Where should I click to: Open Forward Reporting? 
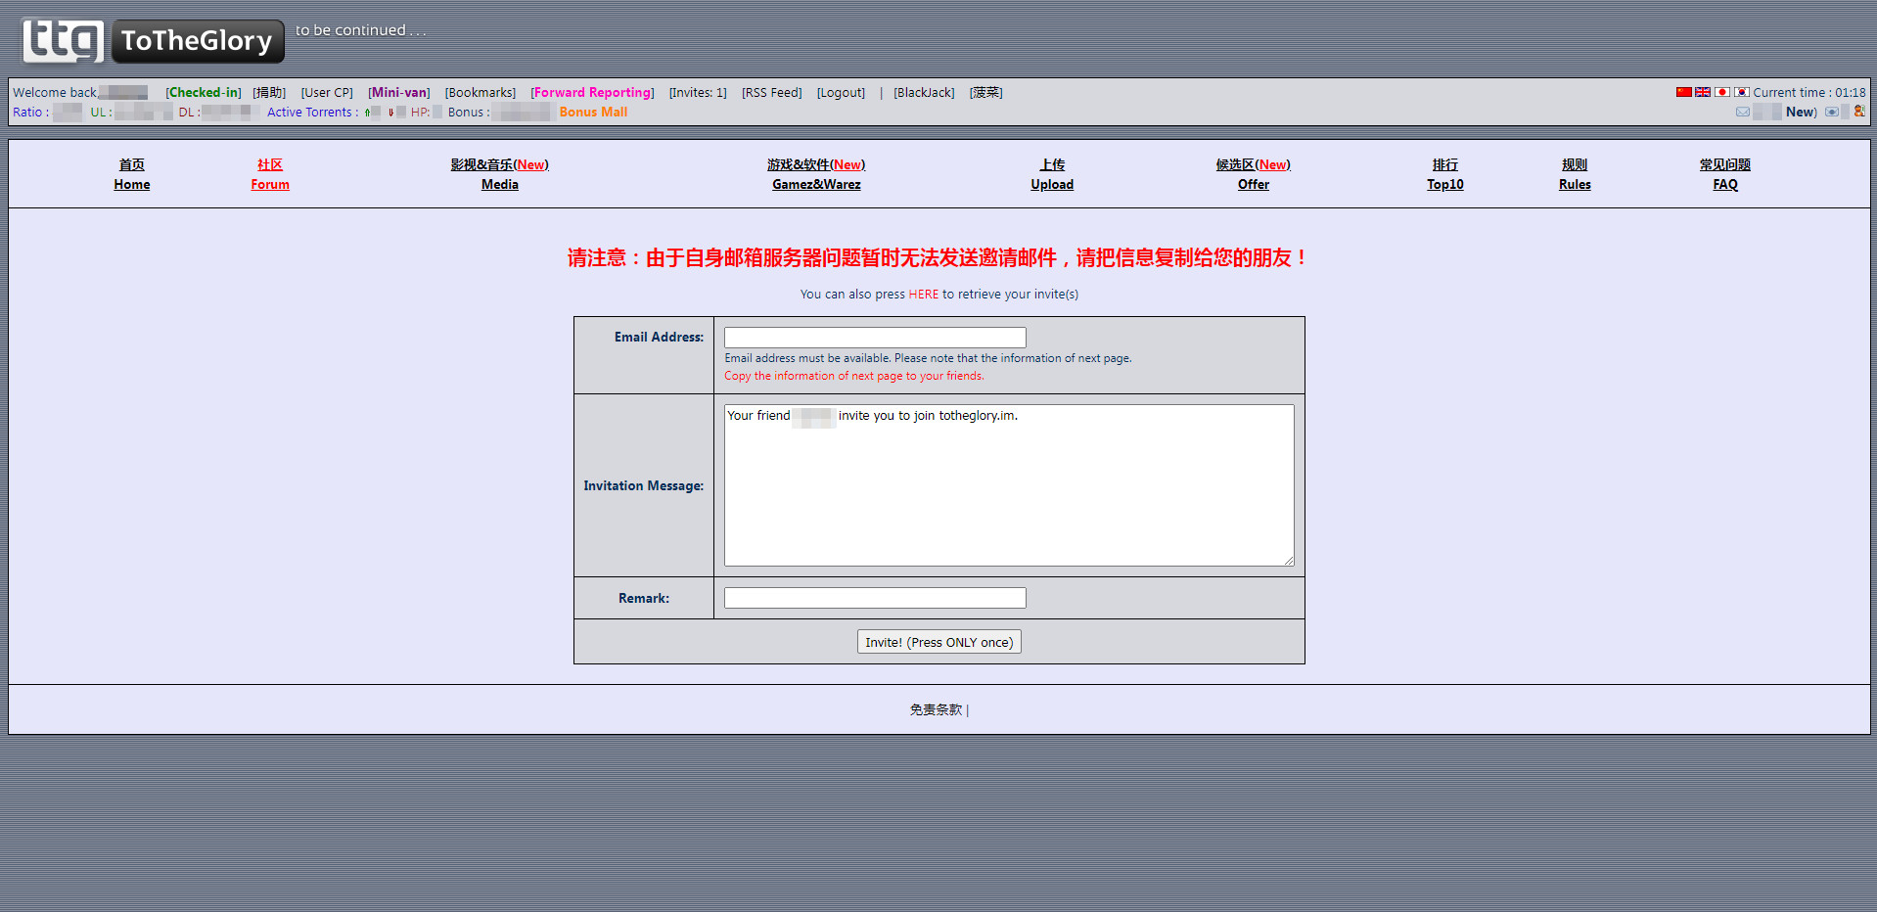coord(593,93)
